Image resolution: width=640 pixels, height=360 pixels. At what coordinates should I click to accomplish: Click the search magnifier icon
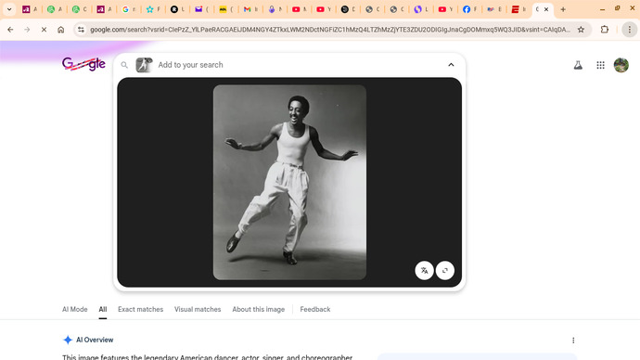click(x=124, y=65)
